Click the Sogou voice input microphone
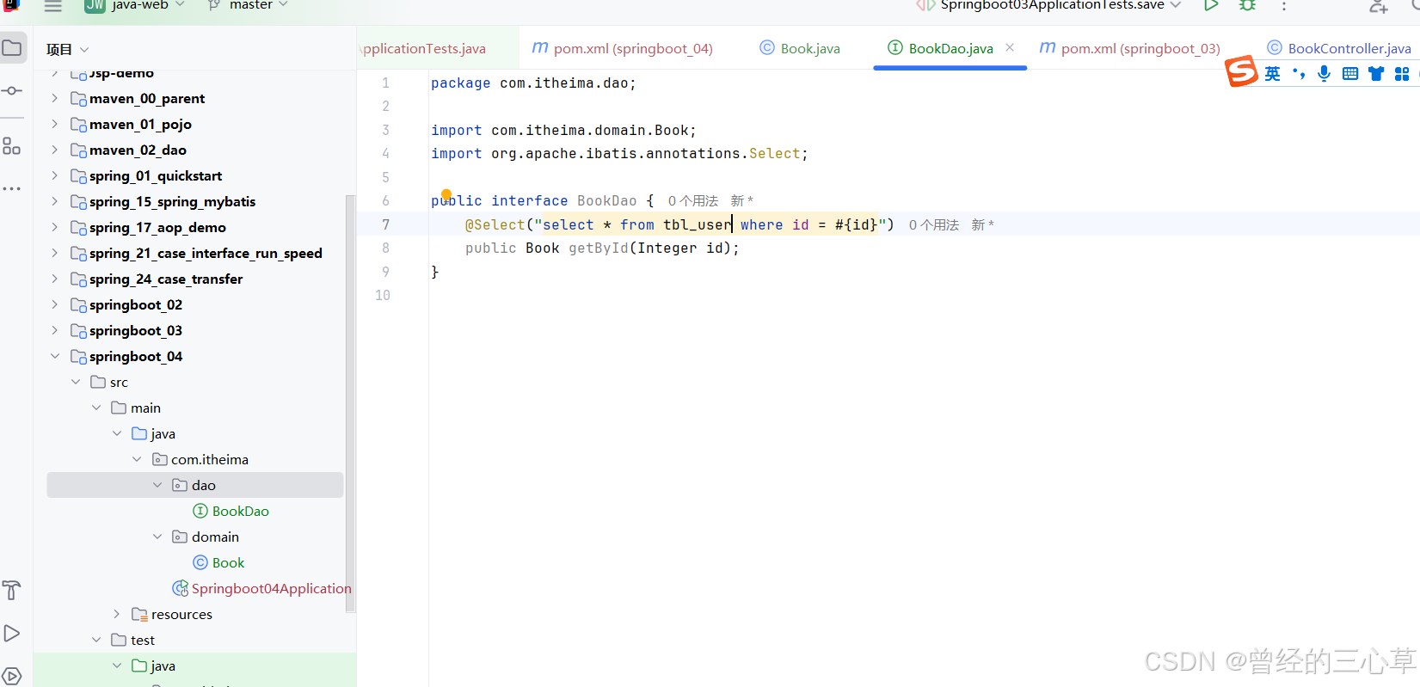 [x=1324, y=74]
